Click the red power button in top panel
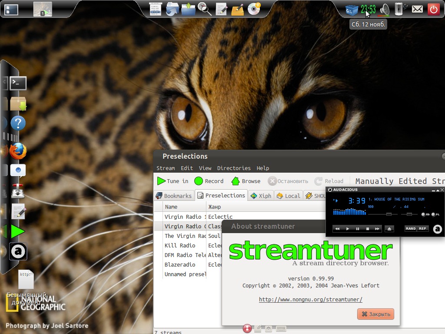The height and width of the screenshot is (334, 445). click(433, 10)
